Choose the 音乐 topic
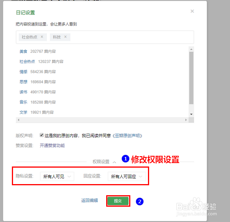Image resolution: width=230 pixels, height=222 pixels. pyautogui.click(x=23, y=102)
